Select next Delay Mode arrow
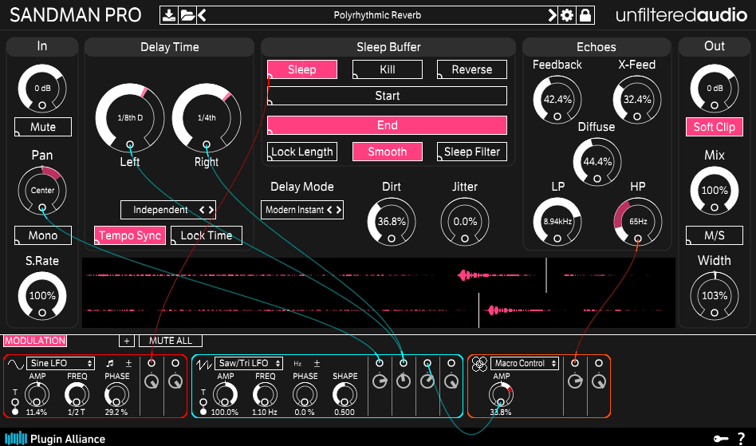The image size is (756, 446). 338,210
